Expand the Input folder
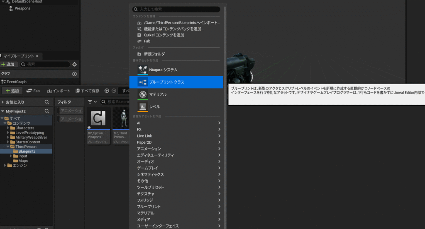Viewport: 425px width, 229px height. click(x=11, y=156)
